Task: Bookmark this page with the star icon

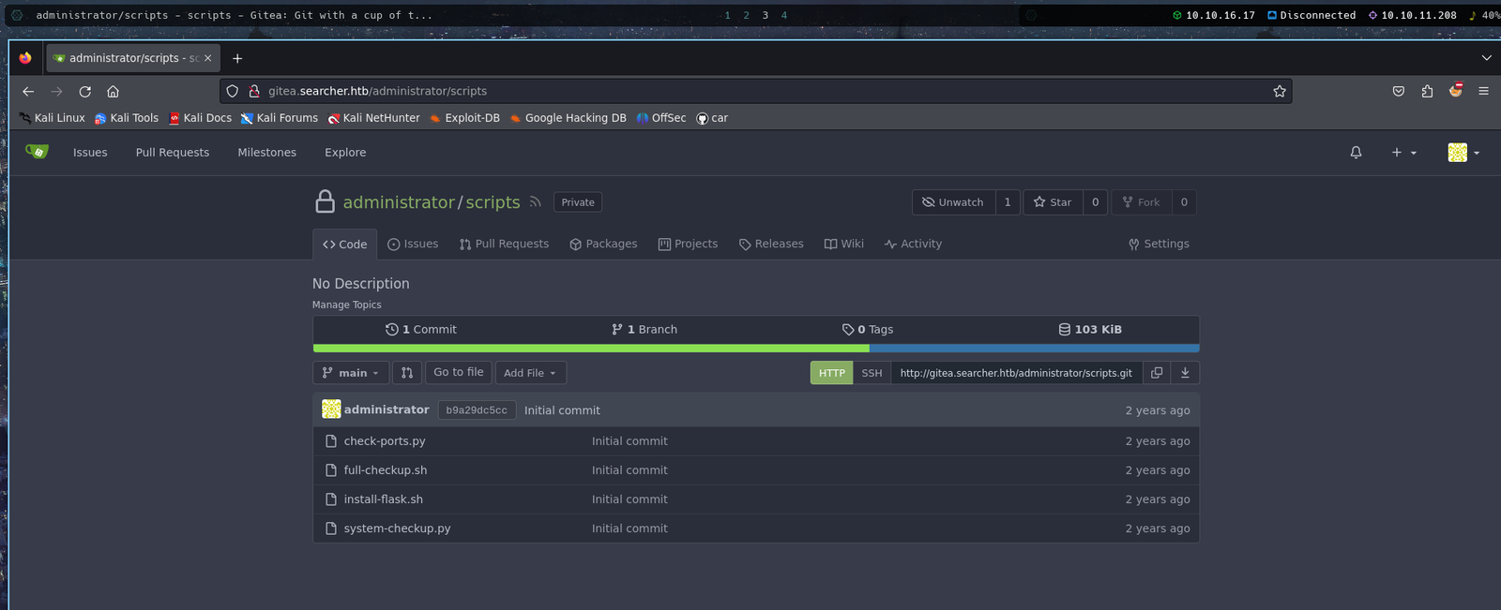Action: tap(1279, 91)
